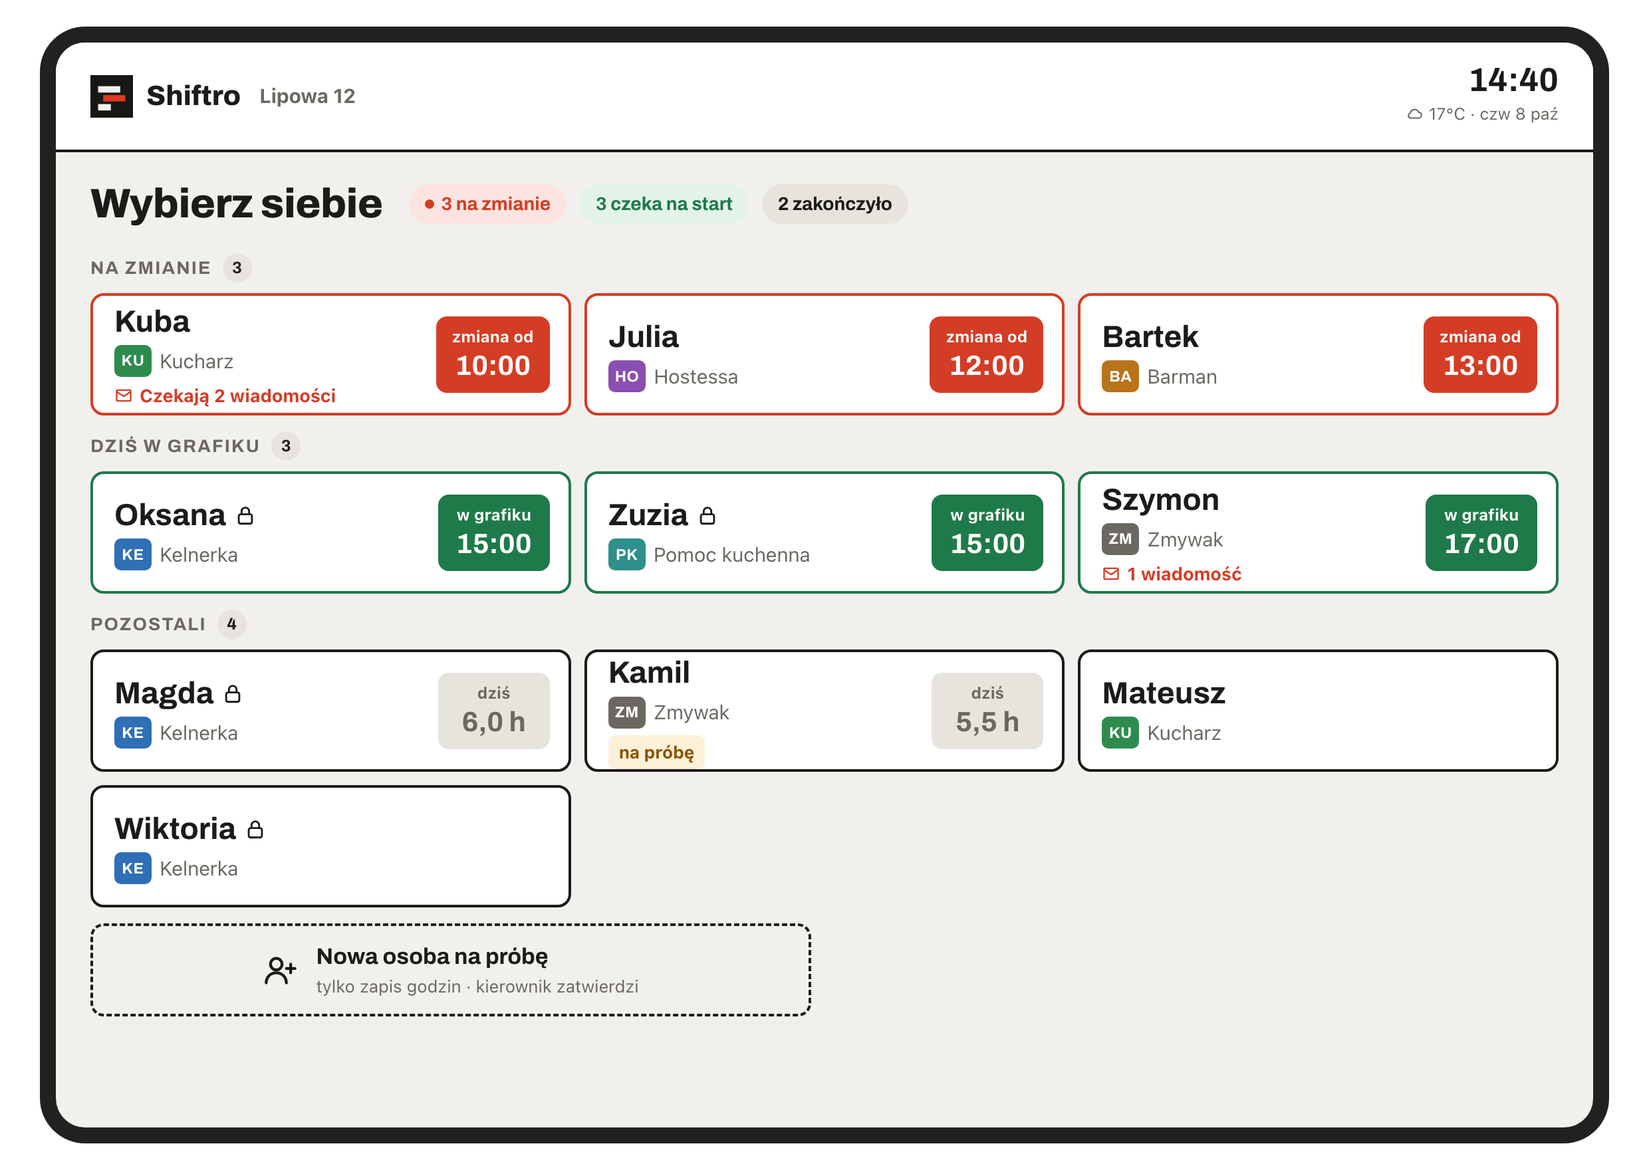This screenshot has width=1649, height=1170.
Task: Click Kuba's 'zmiana od 10:00' badge
Action: (493, 354)
